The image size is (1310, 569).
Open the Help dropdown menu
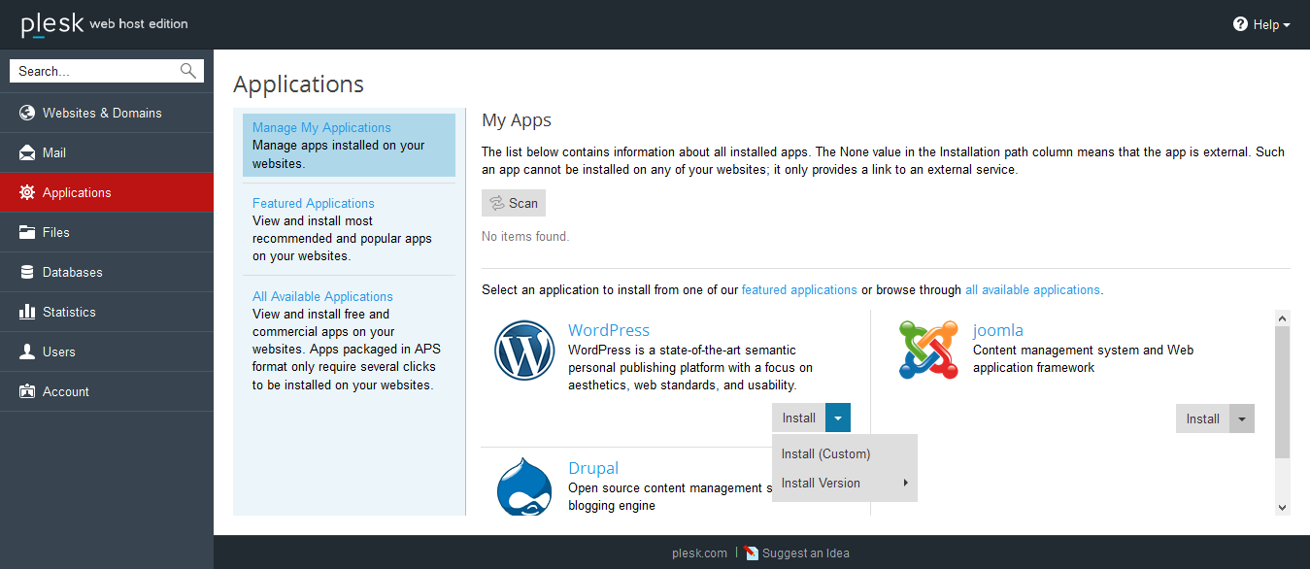(1261, 24)
